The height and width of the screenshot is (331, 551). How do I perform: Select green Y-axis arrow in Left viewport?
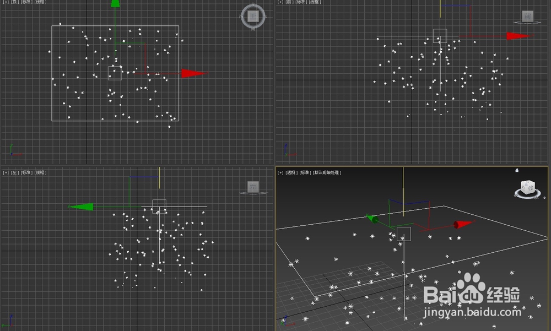click(81, 207)
